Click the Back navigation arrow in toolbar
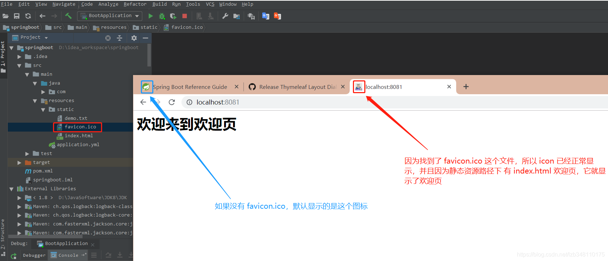 43,16
